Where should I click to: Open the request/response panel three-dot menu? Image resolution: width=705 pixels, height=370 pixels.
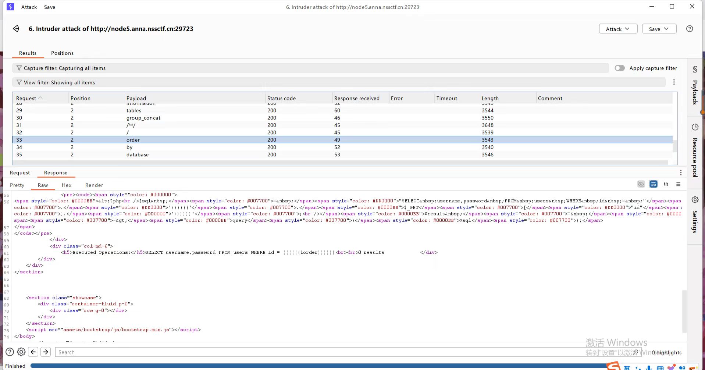coord(681,172)
